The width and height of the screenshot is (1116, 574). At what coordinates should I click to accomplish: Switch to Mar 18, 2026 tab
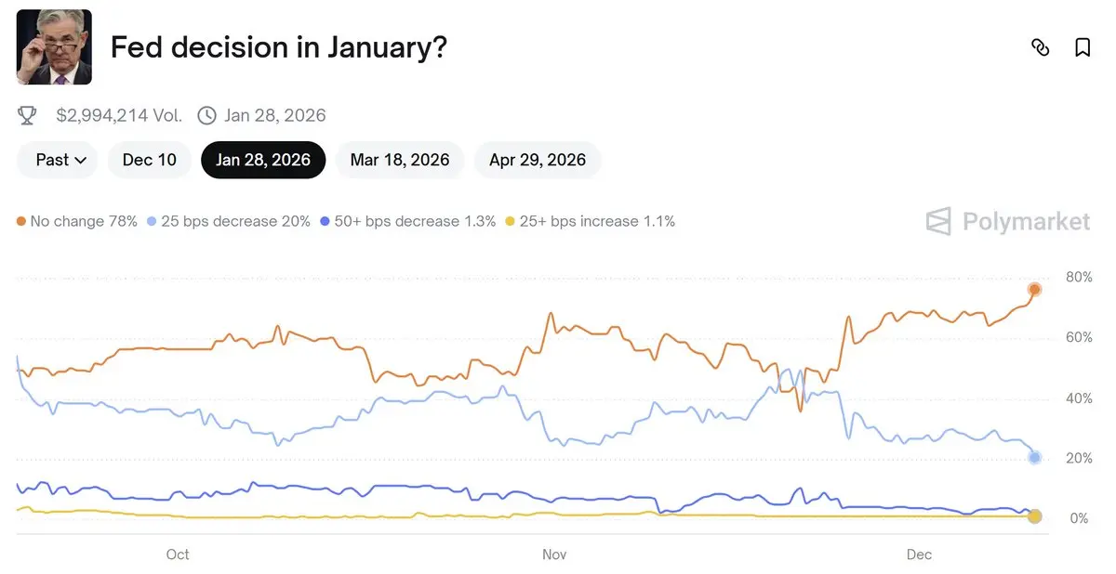[400, 160]
